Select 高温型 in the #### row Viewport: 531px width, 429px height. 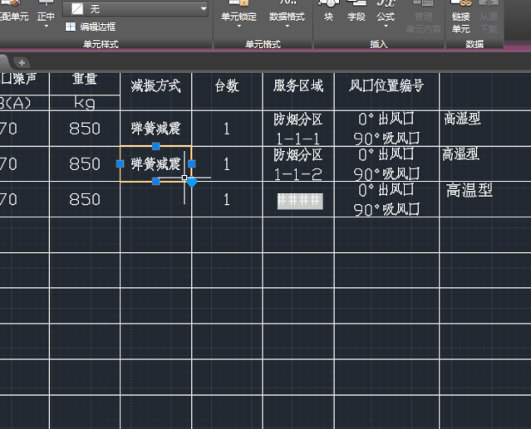click(x=469, y=190)
